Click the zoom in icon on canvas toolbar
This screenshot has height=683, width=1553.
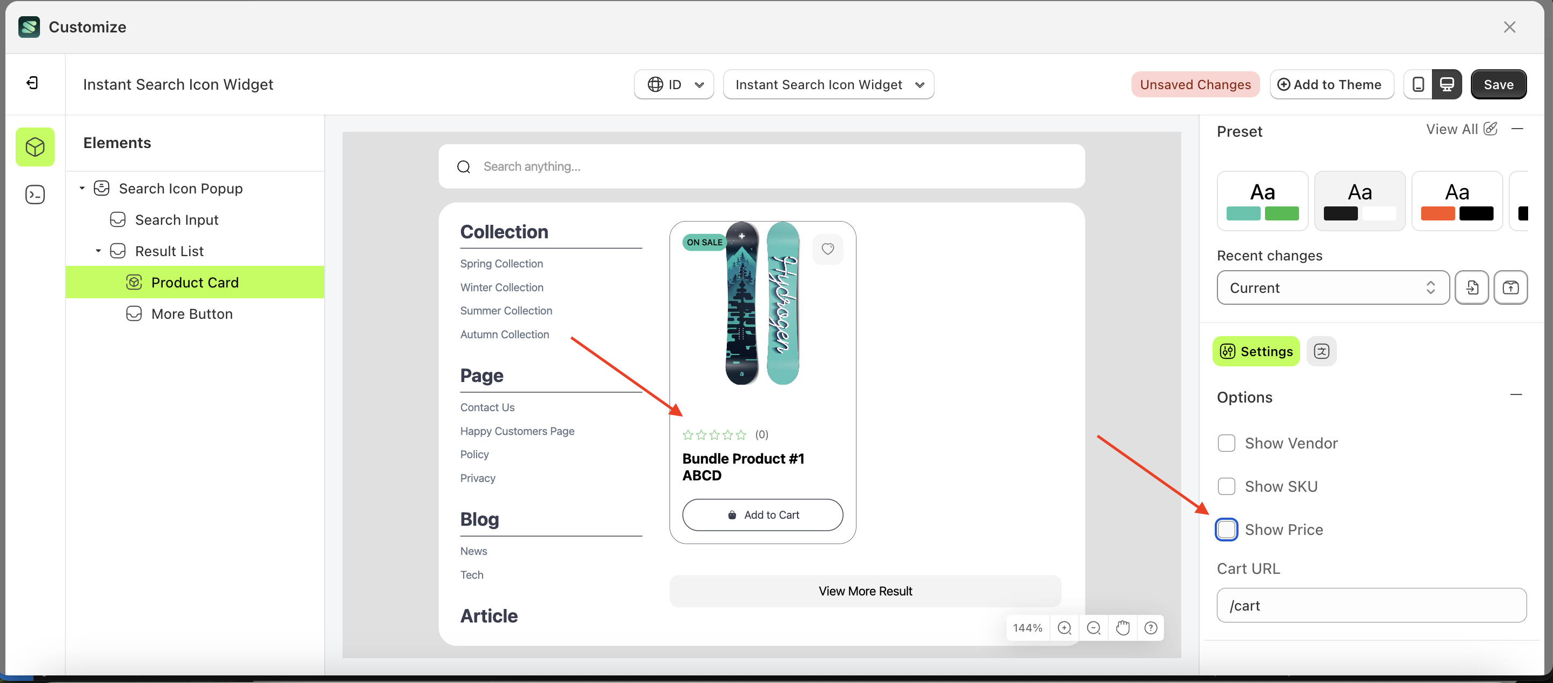(1064, 627)
